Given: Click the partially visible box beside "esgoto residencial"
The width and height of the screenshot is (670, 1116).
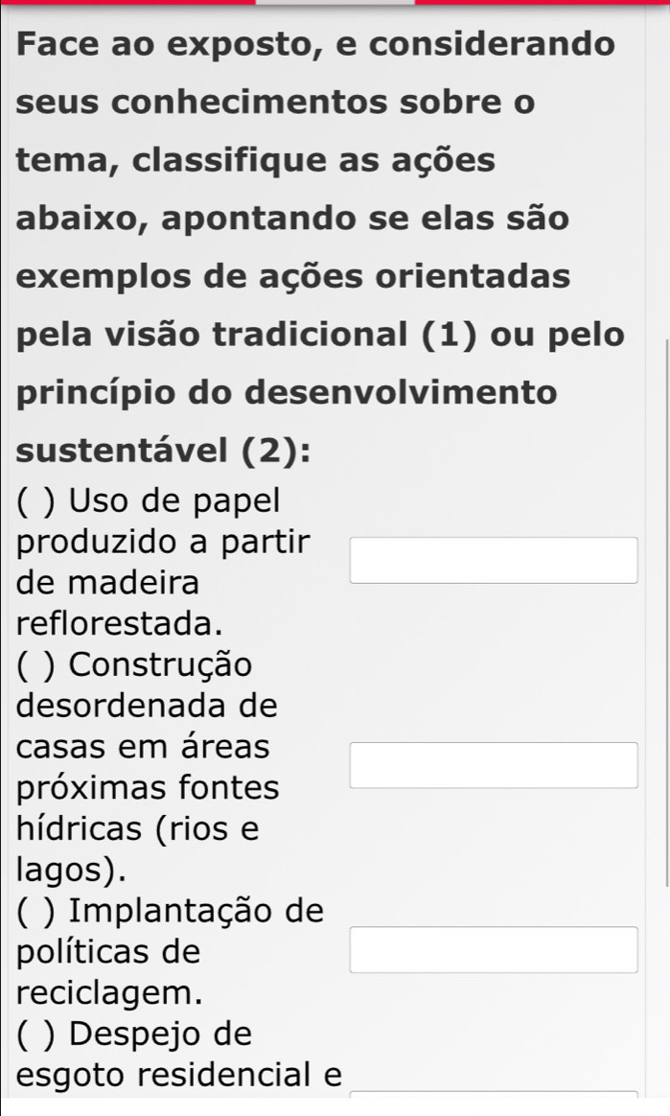Looking at the screenshot, I should 494,1093.
